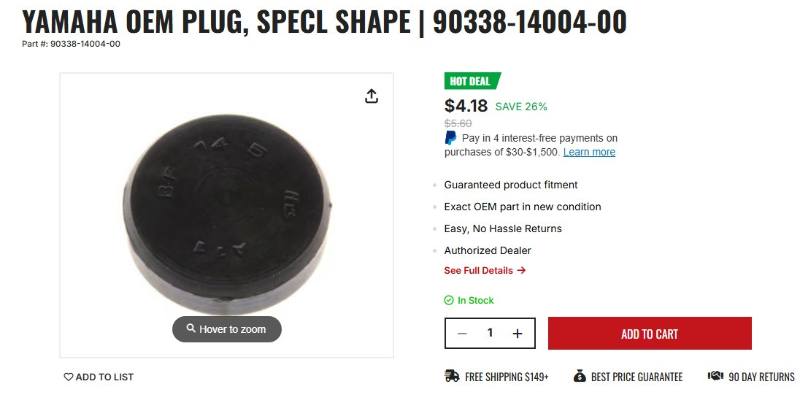The width and height of the screenshot is (800, 411).
Task: Click the In Stock checkmark icon
Action: coord(449,300)
